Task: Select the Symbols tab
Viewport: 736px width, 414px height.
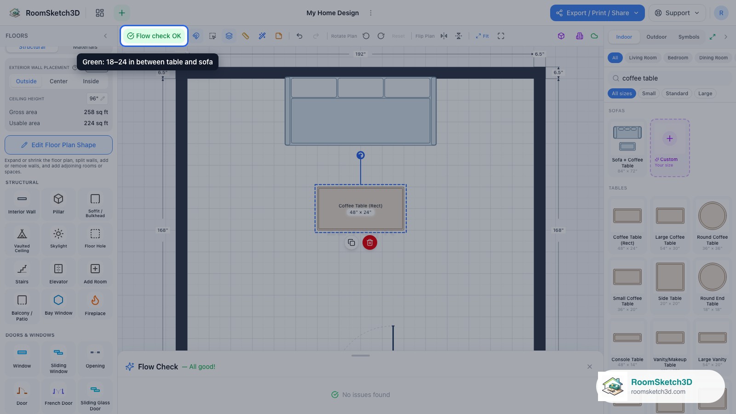Action: tap(689, 37)
